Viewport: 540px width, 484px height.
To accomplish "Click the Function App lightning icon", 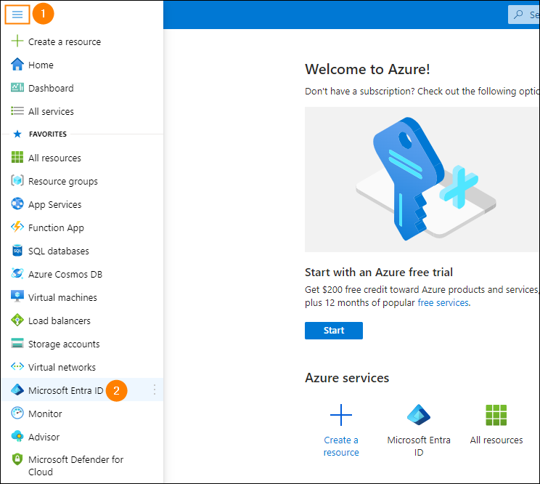I will click(17, 227).
